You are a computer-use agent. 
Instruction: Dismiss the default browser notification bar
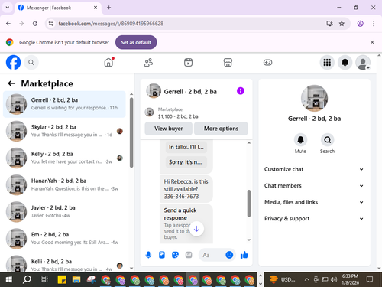372,42
